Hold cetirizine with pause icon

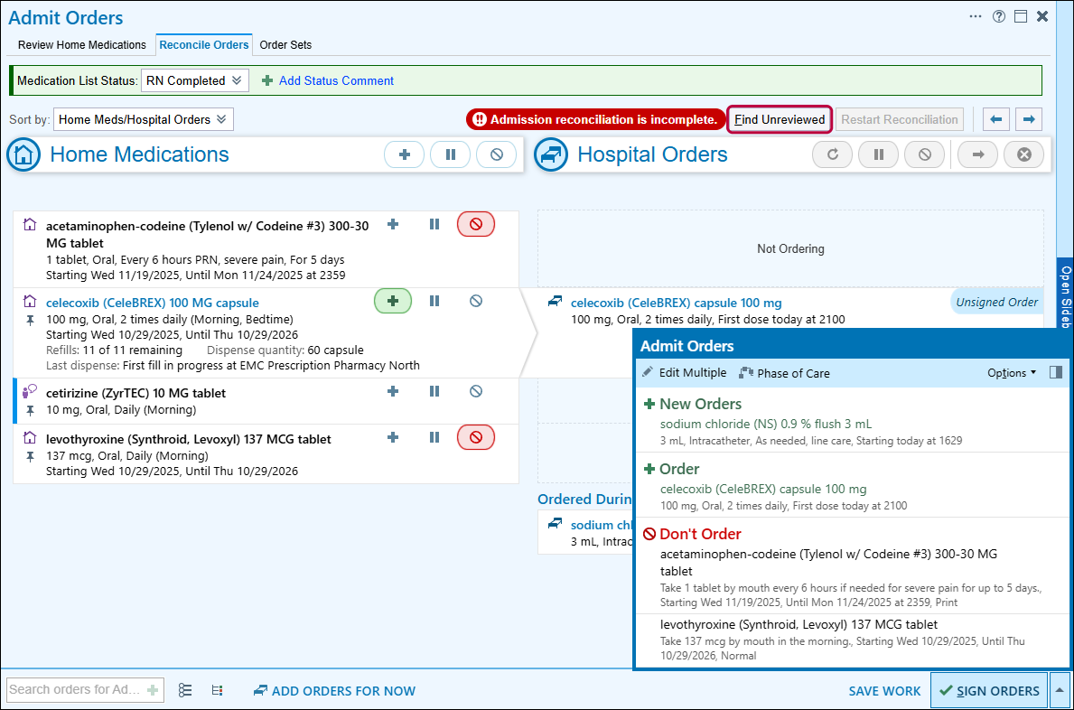(x=434, y=391)
